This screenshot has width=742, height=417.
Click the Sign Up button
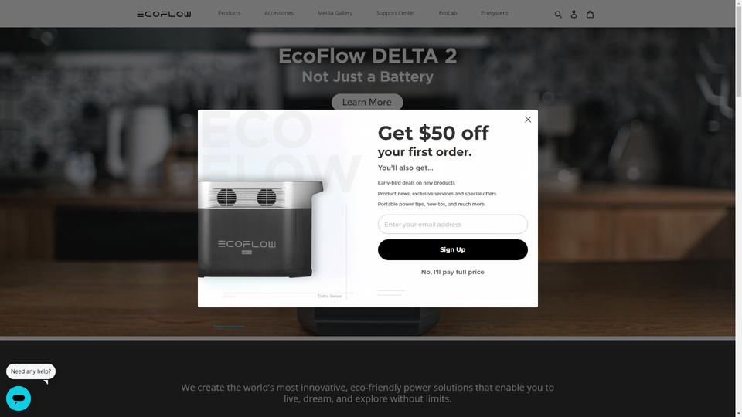(x=452, y=249)
